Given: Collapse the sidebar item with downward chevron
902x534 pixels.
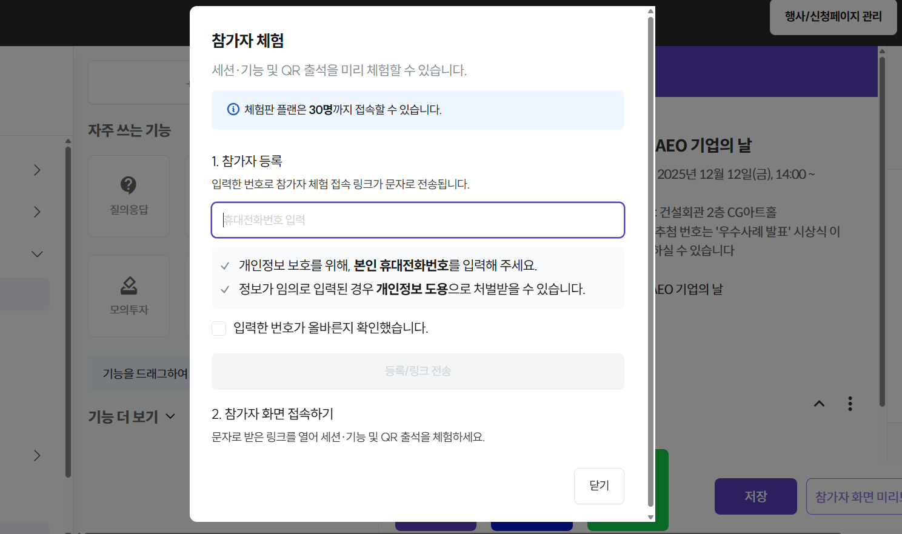Looking at the screenshot, I should coord(36,253).
